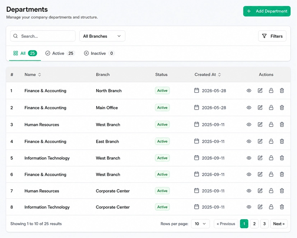
Task: Click the Branch column header
Action: 103,74
